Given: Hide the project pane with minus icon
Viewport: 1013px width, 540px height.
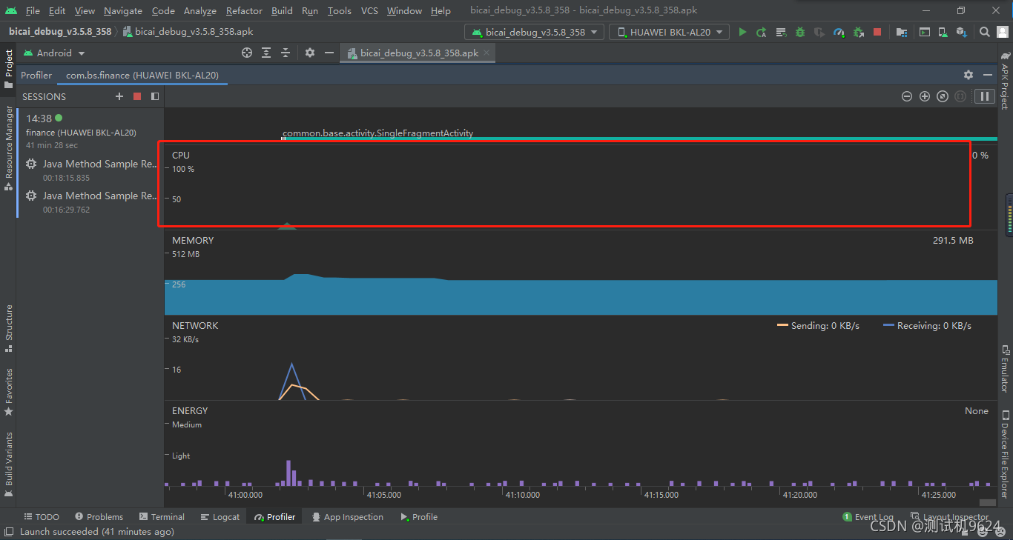Looking at the screenshot, I should pyautogui.click(x=329, y=53).
